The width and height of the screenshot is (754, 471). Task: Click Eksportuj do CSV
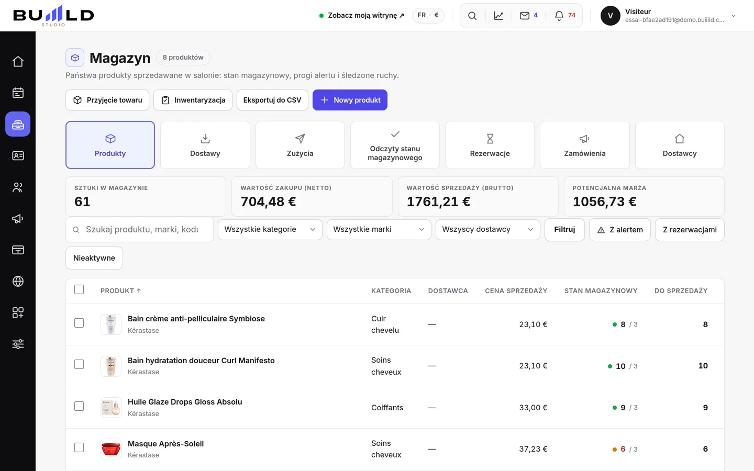pos(272,100)
